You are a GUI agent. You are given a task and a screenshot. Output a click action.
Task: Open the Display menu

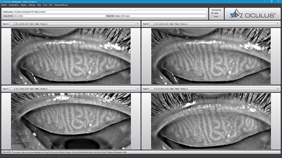click(x=24, y=5)
